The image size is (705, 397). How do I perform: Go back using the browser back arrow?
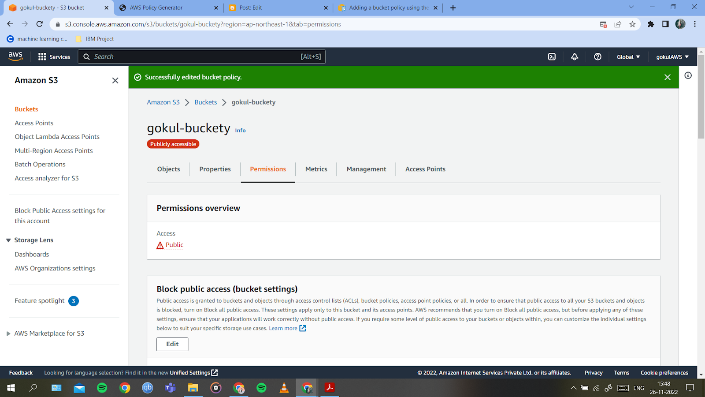(x=10, y=24)
